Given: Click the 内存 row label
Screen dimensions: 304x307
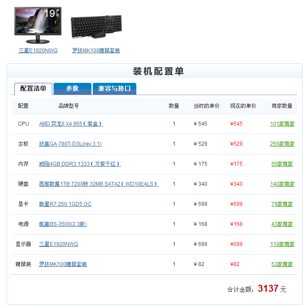Looking at the screenshot, I should (x=23, y=164).
